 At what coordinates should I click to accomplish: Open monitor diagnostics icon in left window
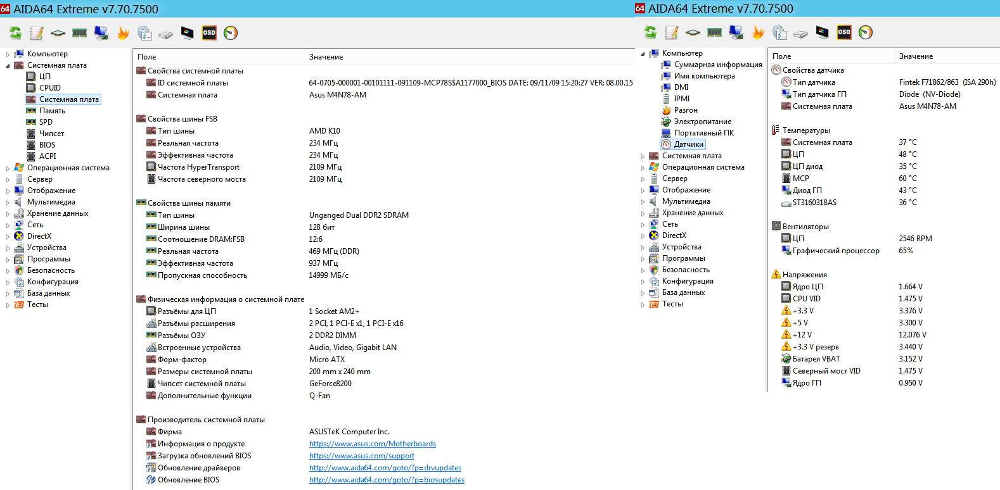tap(188, 33)
